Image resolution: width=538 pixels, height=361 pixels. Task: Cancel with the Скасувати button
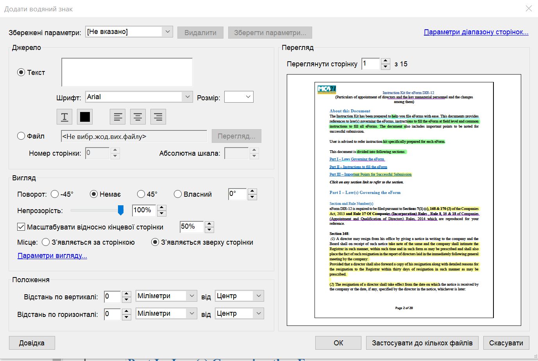(x=506, y=343)
